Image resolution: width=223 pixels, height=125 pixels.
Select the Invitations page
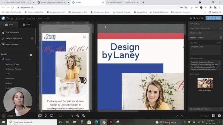(x=9, y=78)
